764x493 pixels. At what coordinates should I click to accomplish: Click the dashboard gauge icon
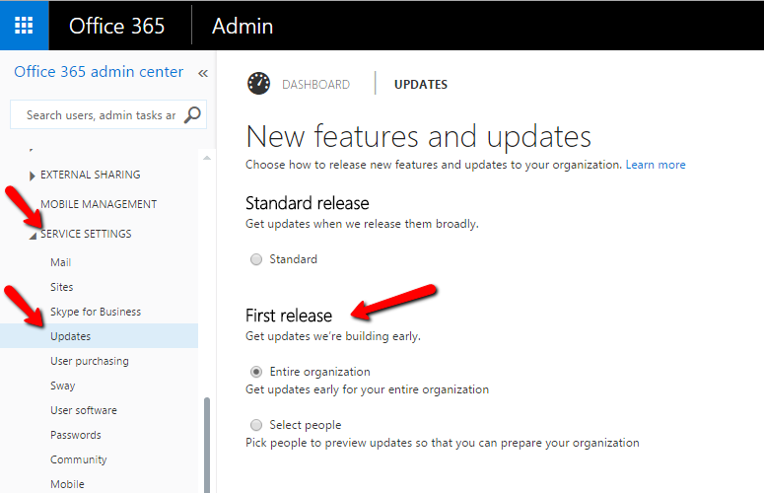click(x=258, y=83)
